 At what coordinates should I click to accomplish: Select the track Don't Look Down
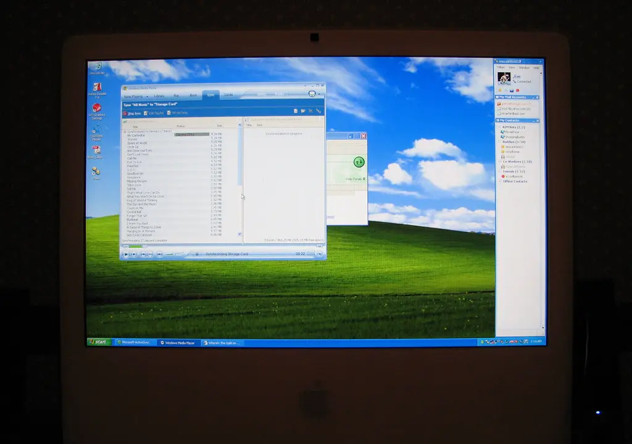(x=138, y=154)
